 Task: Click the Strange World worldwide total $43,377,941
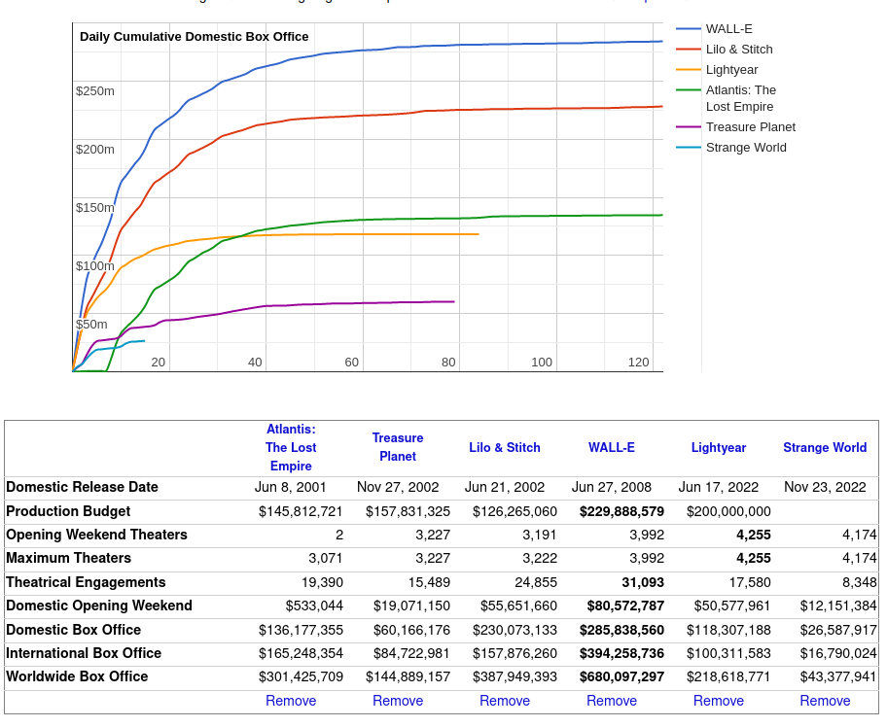coord(838,676)
